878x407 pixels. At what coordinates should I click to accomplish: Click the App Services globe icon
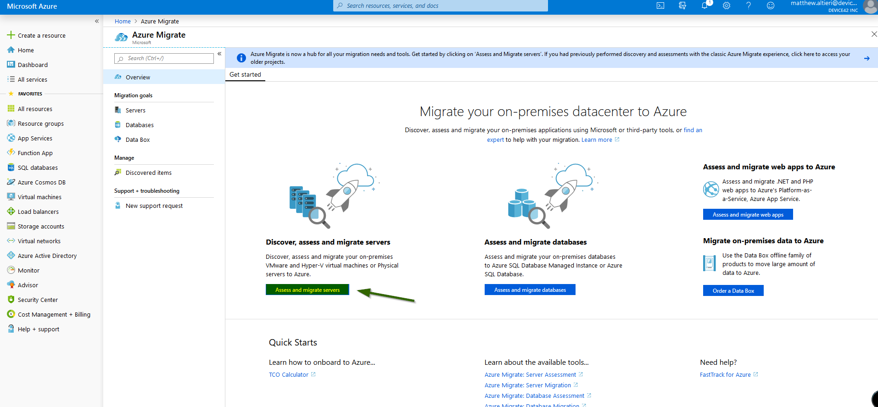11,138
